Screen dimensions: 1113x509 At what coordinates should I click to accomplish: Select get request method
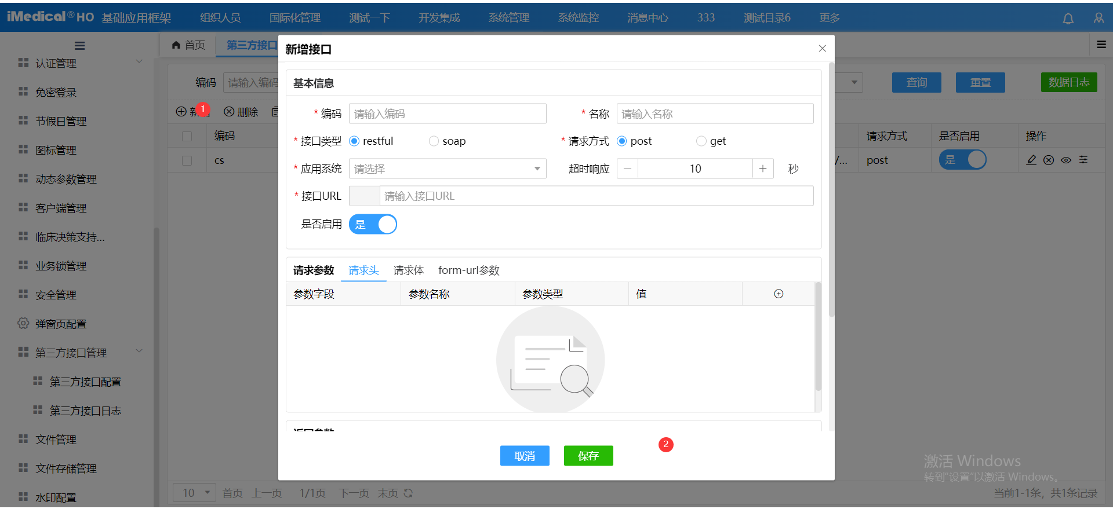click(x=701, y=141)
